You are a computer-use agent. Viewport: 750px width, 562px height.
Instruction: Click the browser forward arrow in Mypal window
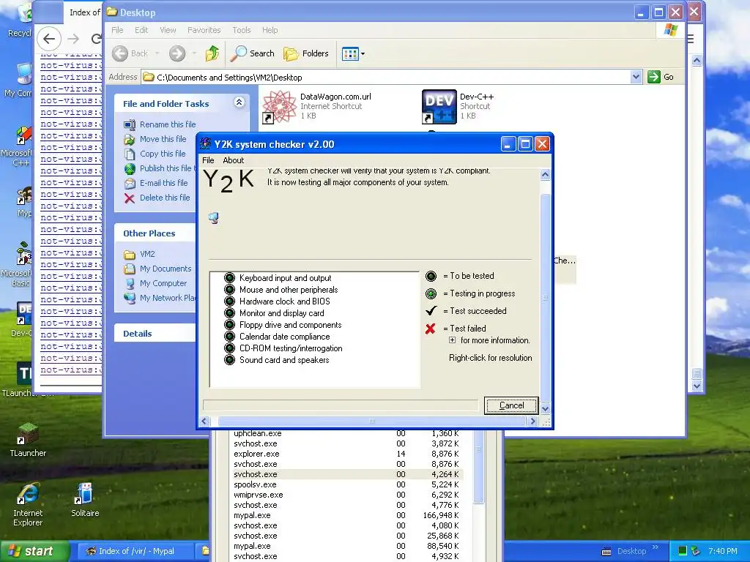click(73, 39)
